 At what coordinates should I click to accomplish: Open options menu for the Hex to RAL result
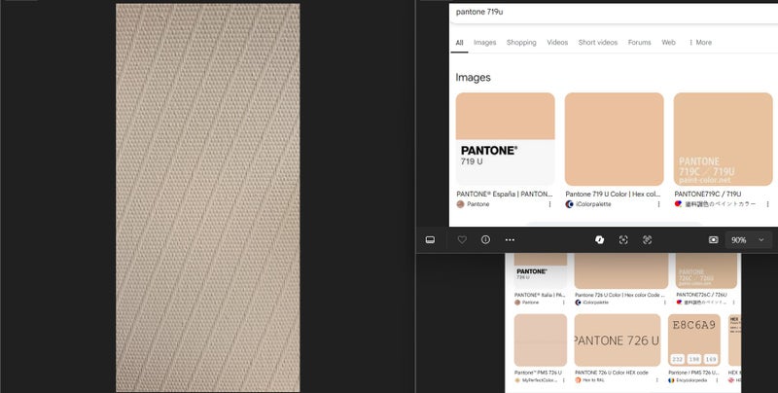657,380
